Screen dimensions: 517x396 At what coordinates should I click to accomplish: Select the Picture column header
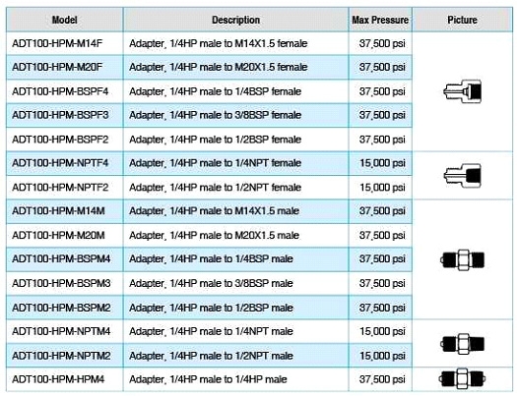pyautogui.click(x=462, y=20)
